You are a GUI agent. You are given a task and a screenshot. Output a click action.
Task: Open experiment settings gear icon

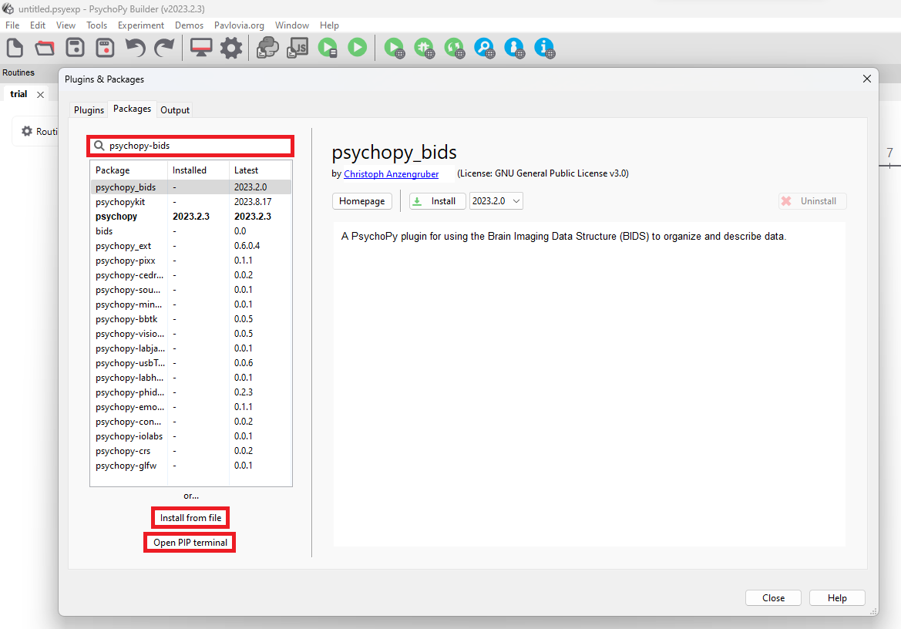click(231, 48)
